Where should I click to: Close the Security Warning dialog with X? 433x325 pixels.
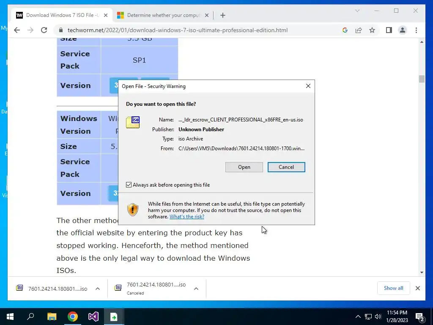pos(308,86)
